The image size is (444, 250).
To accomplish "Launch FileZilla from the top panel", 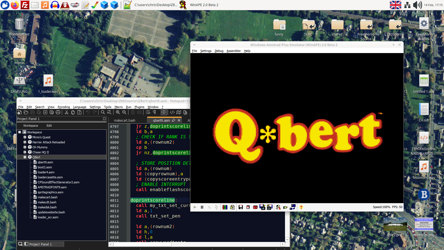I will 25,5.
